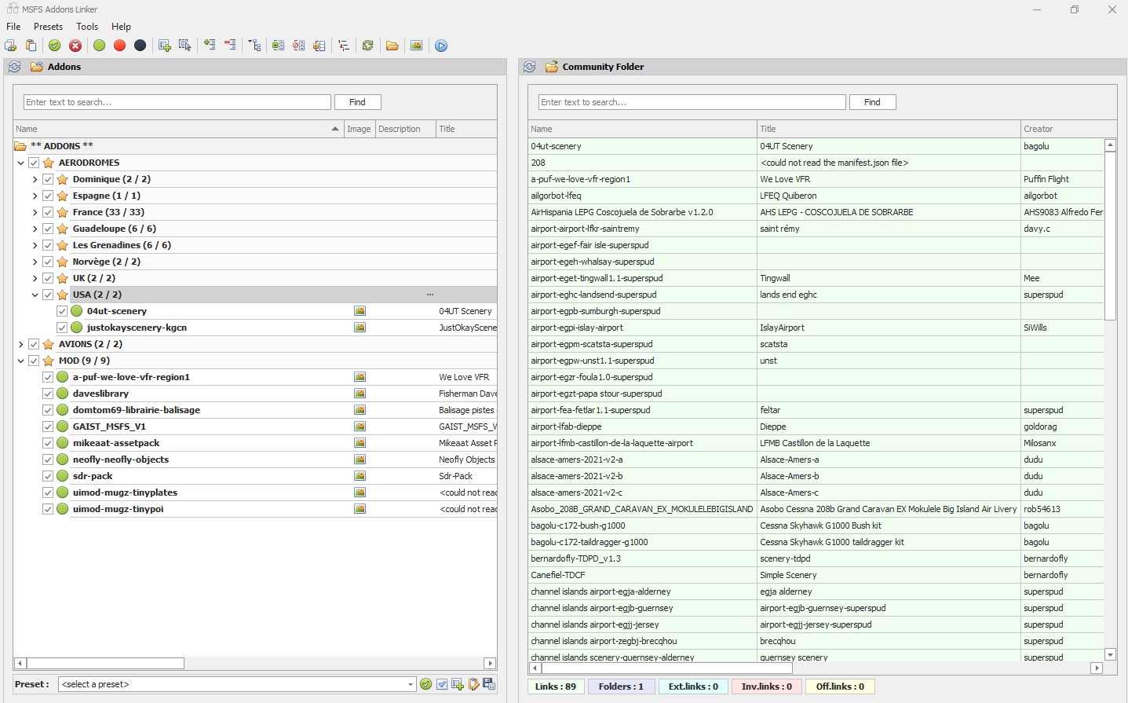Uncheck the justokayscenery-kgcn checkbox

(62, 328)
